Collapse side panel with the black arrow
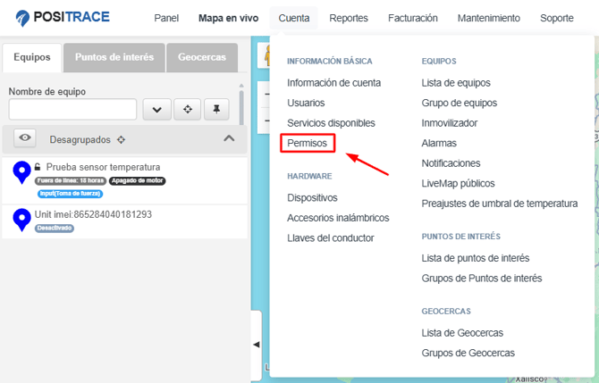599x383 pixels. 256,344
